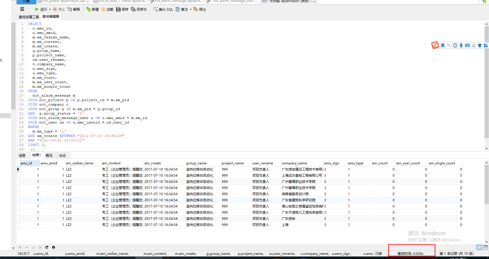Select the 广东省建筑科学研究院 cell
The width and height of the screenshot is (489, 259).
[302, 200]
